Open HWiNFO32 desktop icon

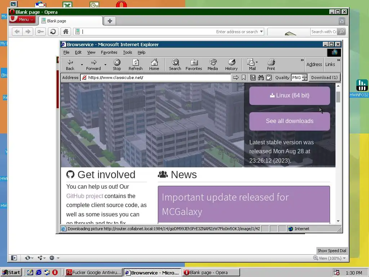point(362,88)
